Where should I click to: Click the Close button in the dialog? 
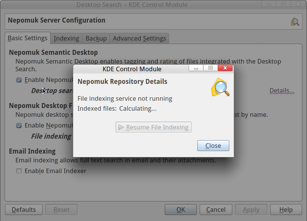pos(213,146)
